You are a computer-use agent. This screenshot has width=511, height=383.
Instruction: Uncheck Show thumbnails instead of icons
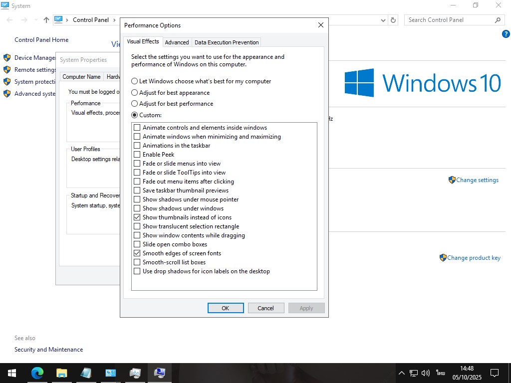[137, 217]
